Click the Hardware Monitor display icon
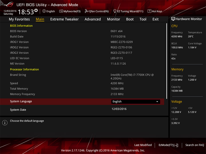 coord(173,19)
